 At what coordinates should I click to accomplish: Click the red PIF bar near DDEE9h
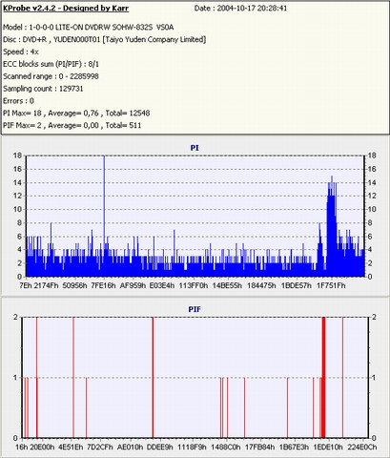tap(153, 378)
